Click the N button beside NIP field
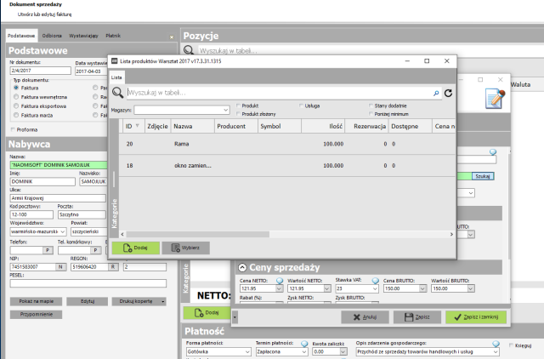 coord(61,267)
